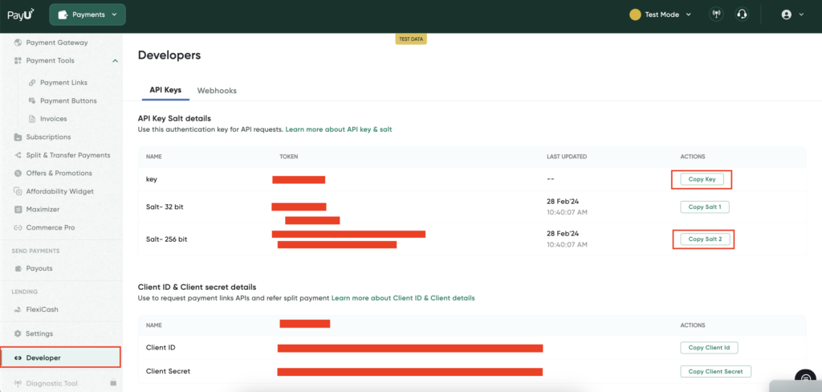Click the Commerce Pro icon
This screenshot has height=392, width=822.
click(18, 228)
